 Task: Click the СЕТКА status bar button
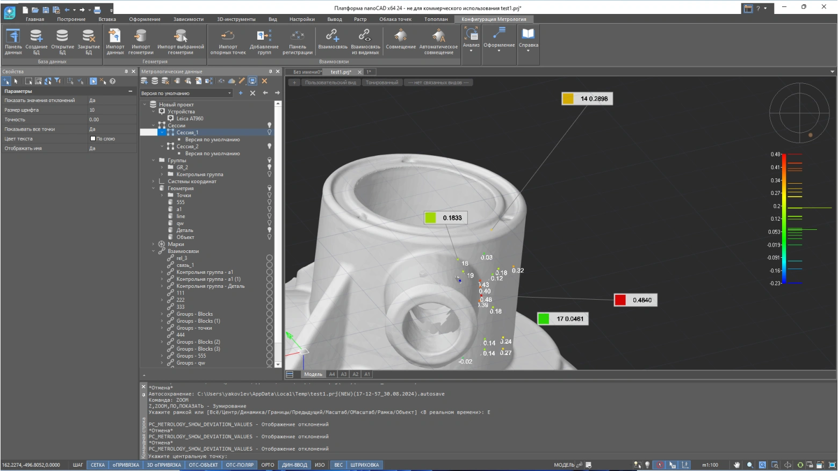coord(98,465)
